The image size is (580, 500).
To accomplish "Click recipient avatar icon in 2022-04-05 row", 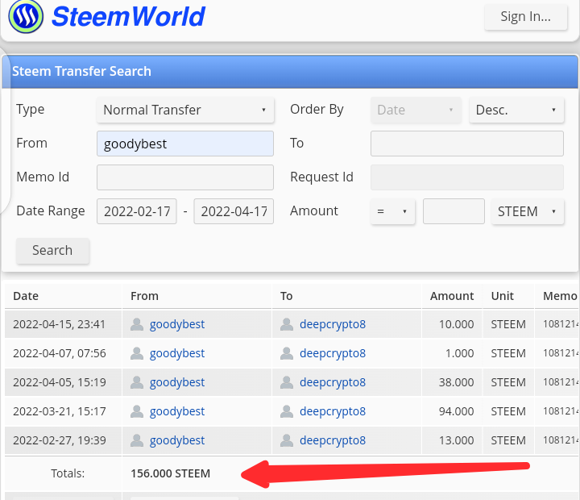I will (x=287, y=381).
